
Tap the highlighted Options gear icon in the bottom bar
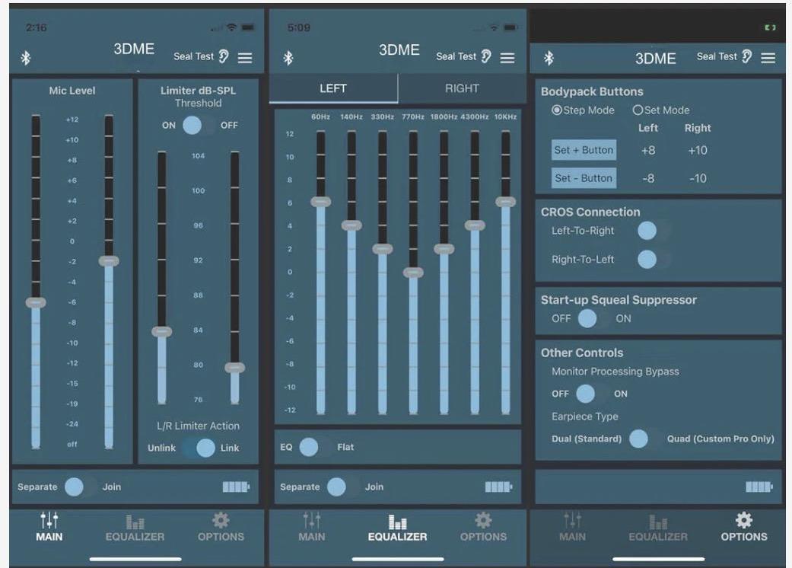(743, 521)
